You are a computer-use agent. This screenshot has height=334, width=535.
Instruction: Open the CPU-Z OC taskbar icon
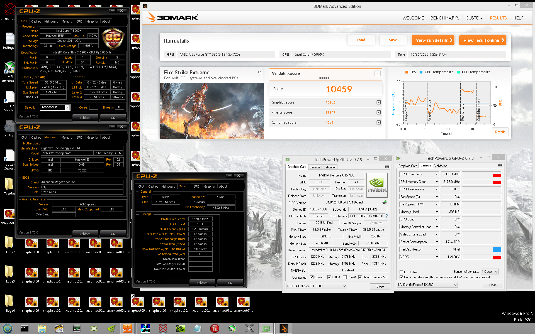(127, 328)
